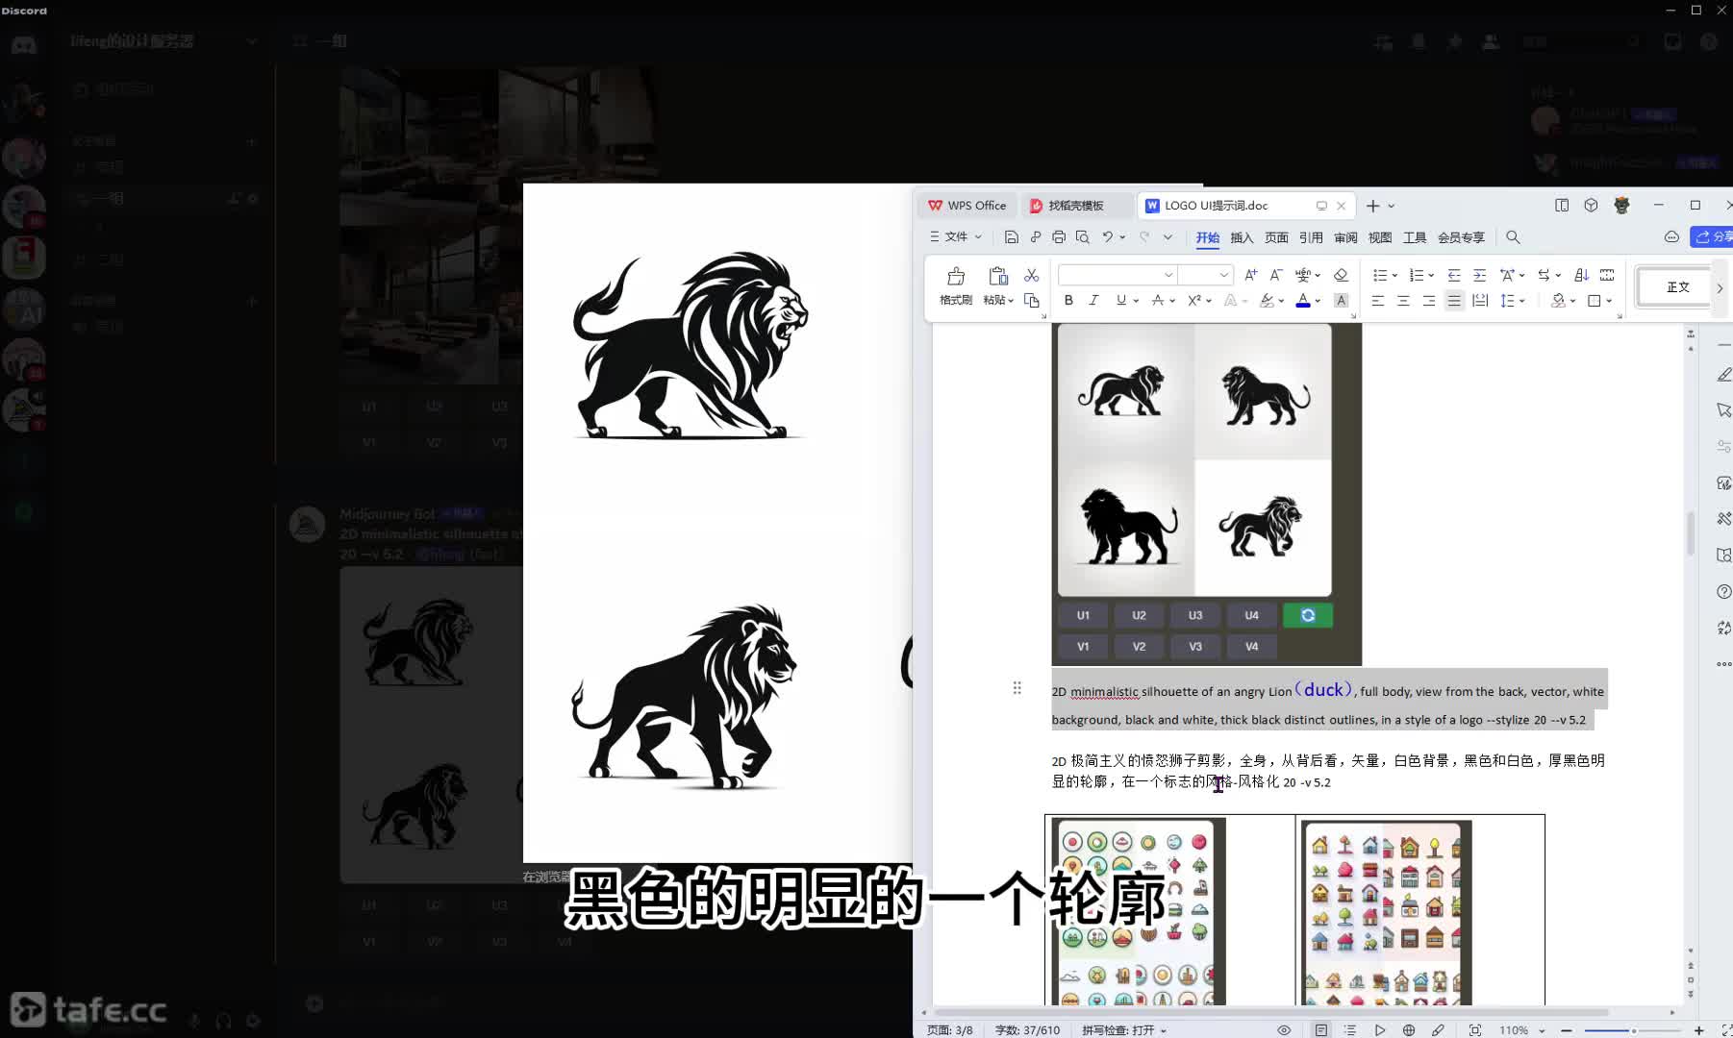The height and width of the screenshot is (1038, 1733).
Task: Open the font size dropdown
Action: (x=1223, y=275)
